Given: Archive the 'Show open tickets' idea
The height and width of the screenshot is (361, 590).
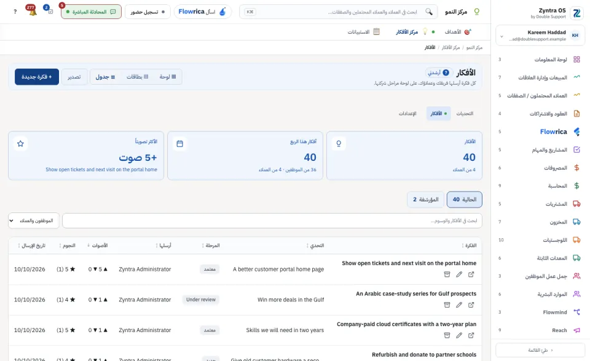Looking at the screenshot, I should (447, 274).
